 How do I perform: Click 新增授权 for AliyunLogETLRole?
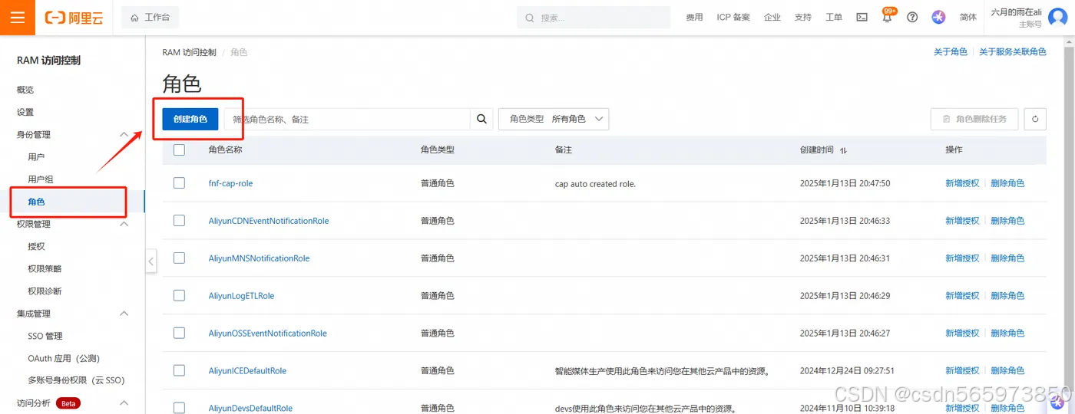pos(962,296)
